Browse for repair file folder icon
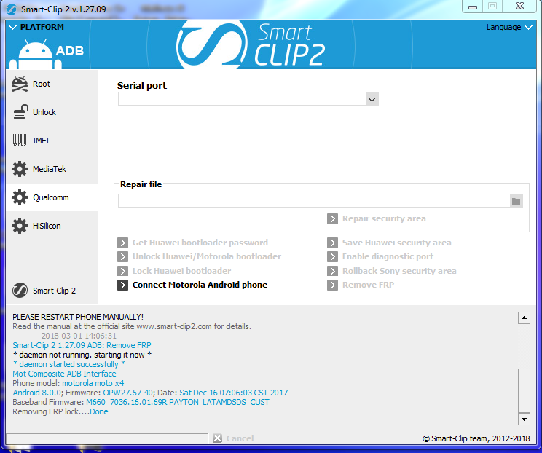Image resolution: width=542 pixels, height=453 pixels. point(516,201)
